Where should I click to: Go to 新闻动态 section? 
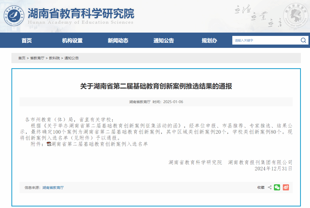tap(118, 40)
